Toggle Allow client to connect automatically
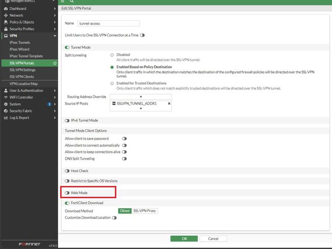This screenshot has height=249, width=332. (124, 145)
